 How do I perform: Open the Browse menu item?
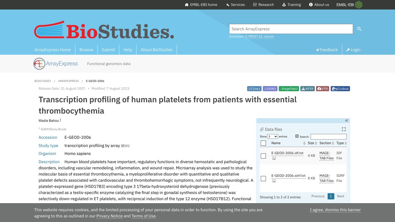[x=86, y=50]
